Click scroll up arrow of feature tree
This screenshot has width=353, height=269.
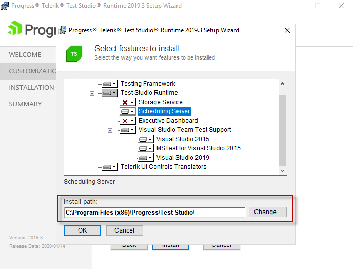283,84
